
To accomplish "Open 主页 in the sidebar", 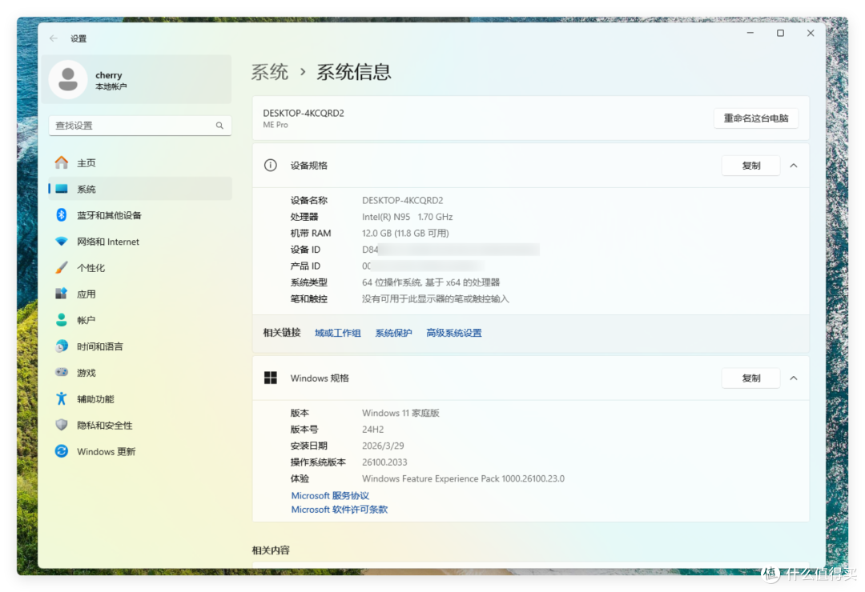I will 140,162.
